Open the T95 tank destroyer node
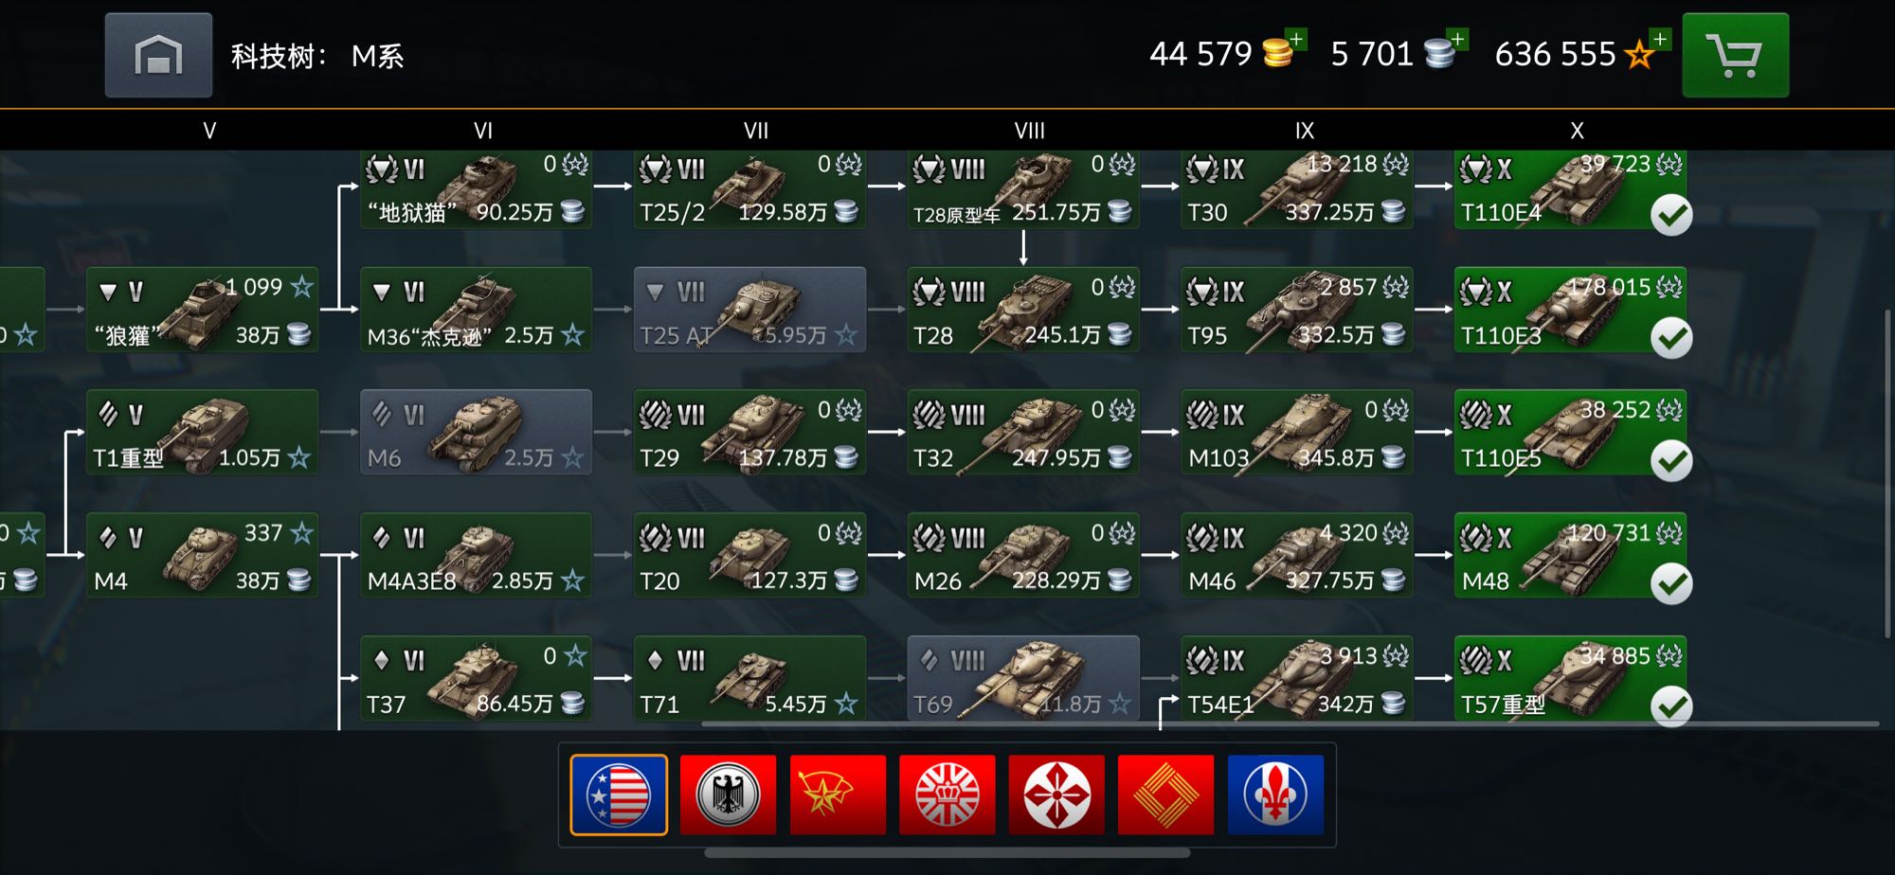 click(1296, 310)
